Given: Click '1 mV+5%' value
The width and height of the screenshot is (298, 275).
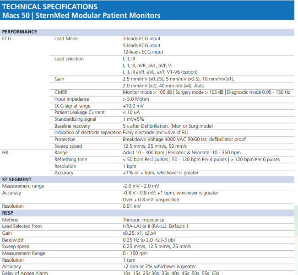Looking at the screenshot, I should 133,119.
